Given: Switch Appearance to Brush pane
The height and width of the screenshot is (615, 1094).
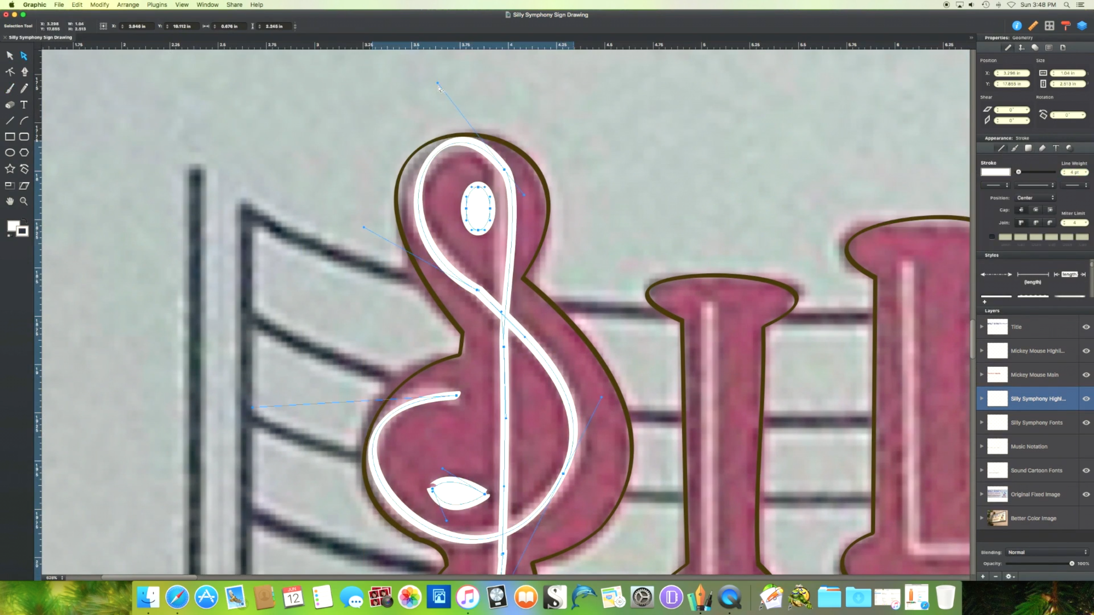Looking at the screenshot, I should click(x=1015, y=148).
